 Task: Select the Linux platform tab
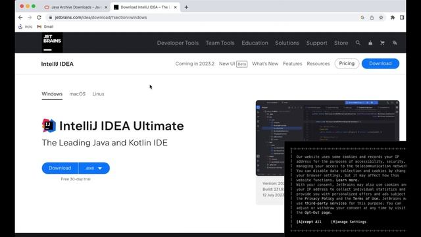tap(98, 94)
